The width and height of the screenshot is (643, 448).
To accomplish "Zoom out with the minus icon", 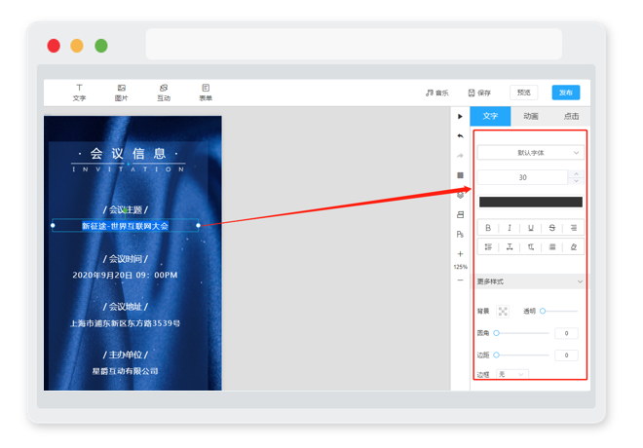I will click(460, 280).
